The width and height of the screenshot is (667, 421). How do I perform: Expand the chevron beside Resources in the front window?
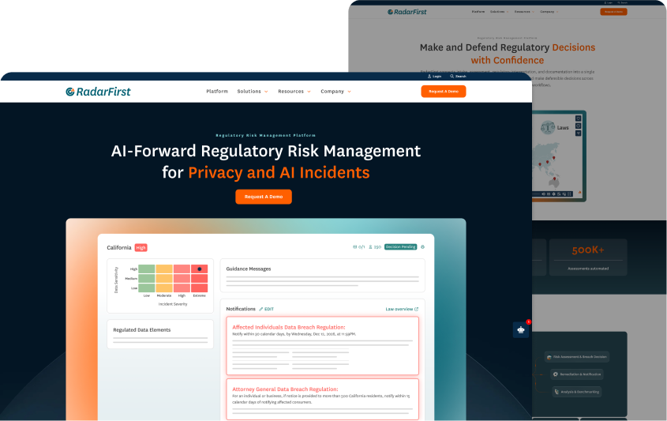(x=309, y=92)
